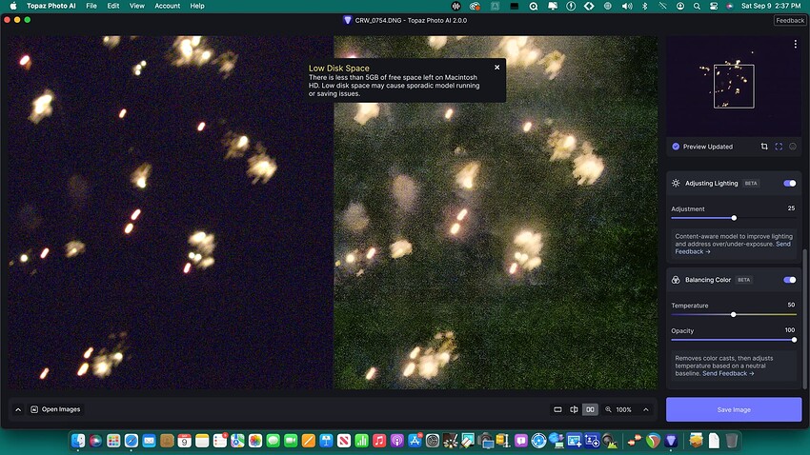Open Trash in the dock
This screenshot has width=810, height=455.
(732, 441)
